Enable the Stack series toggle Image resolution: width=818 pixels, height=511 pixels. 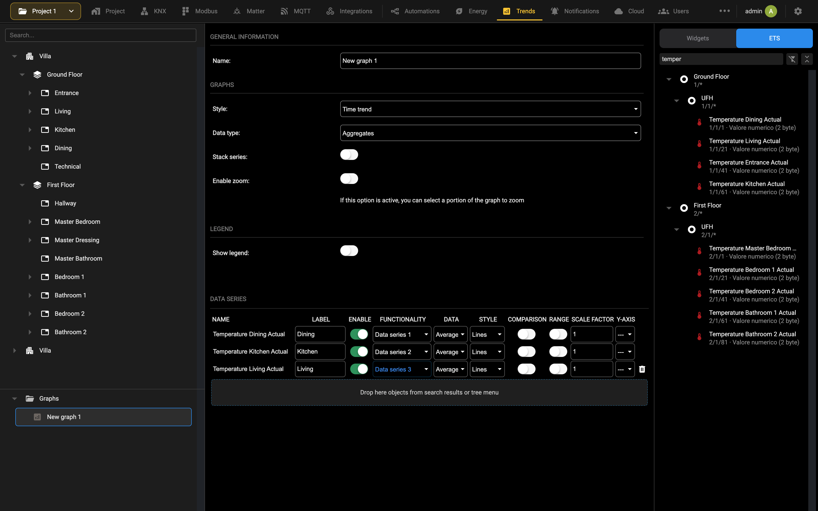349,155
